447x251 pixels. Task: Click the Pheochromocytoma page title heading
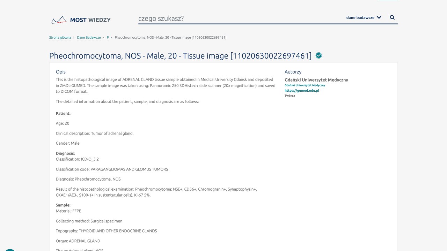pyautogui.click(x=180, y=56)
